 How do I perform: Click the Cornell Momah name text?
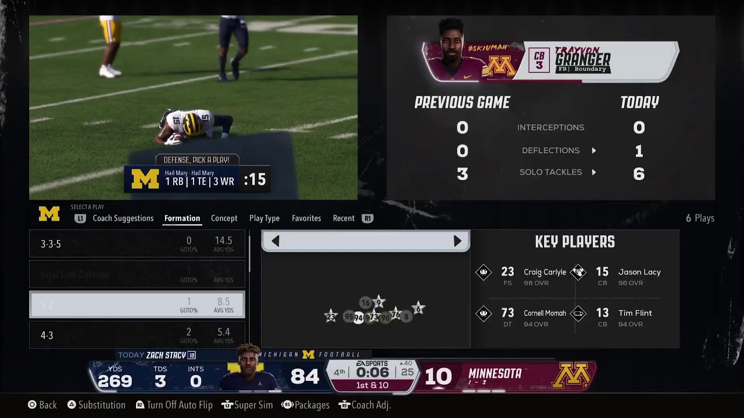pyautogui.click(x=545, y=313)
